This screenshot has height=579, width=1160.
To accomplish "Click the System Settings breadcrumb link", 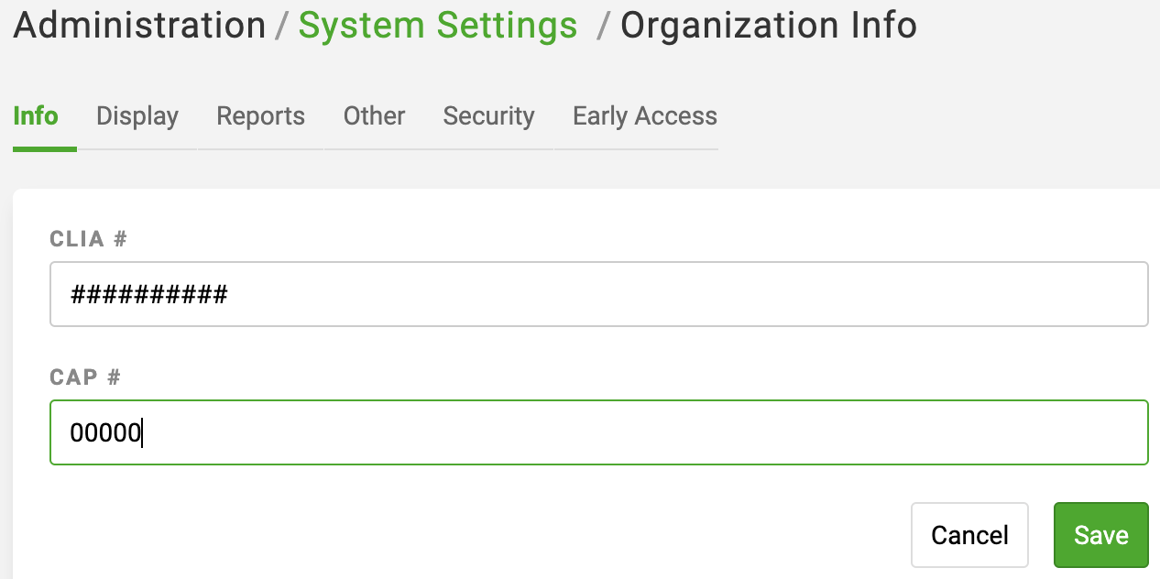I will (438, 26).
